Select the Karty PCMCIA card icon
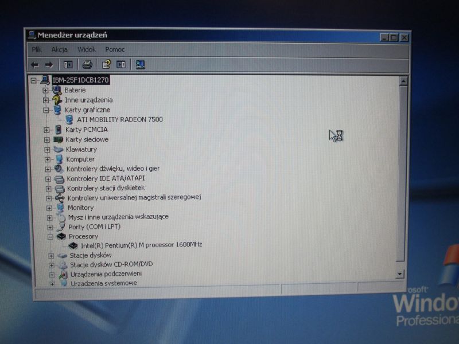Viewport: 459px width, 344px height. tap(59, 130)
